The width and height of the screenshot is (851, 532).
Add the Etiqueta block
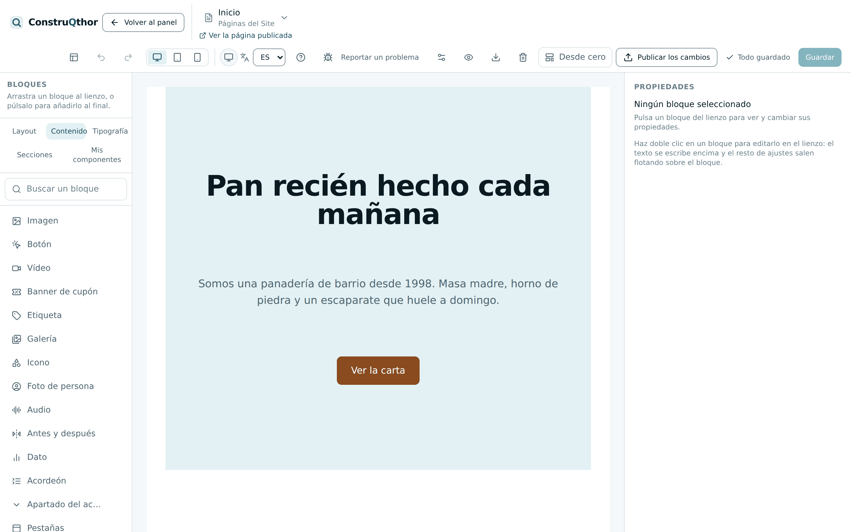coord(66,315)
